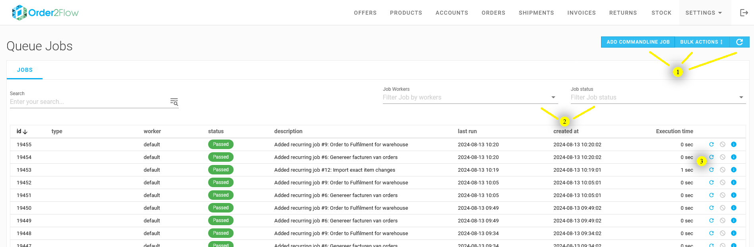The height and width of the screenshot is (247, 754).
Task: Click the cancel icon for job 19452
Action: [723, 183]
